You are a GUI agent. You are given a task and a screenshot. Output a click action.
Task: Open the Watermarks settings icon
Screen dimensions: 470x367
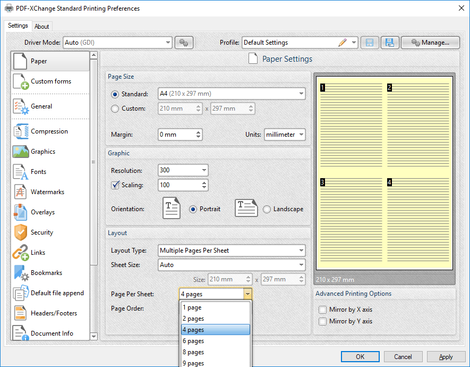coord(20,192)
